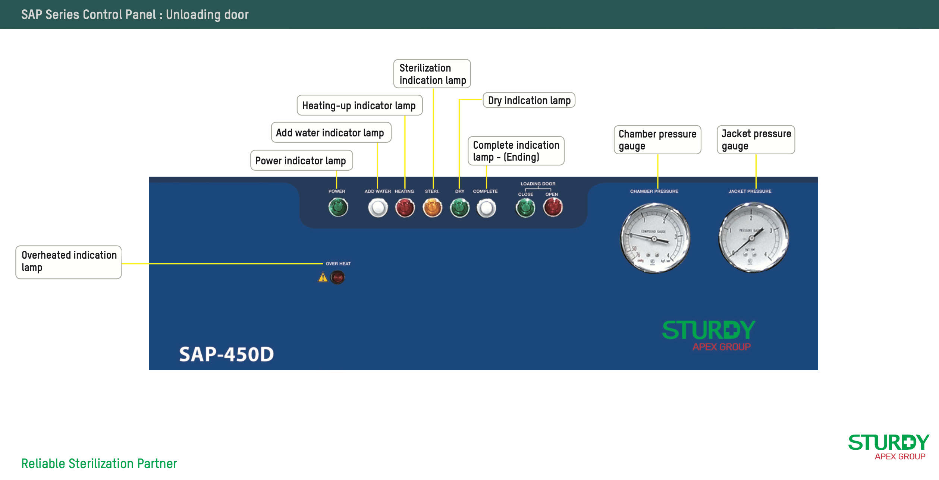Click the DRY label on the panel

coord(460,191)
